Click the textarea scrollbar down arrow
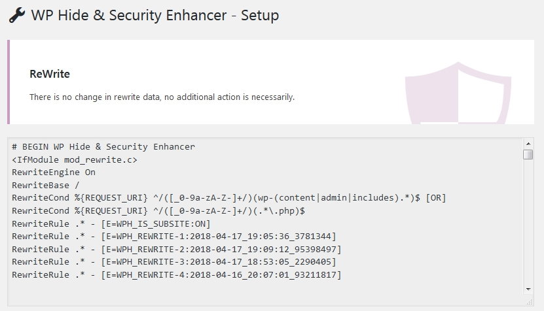The image size is (544, 311). pyautogui.click(x=528, y=289)
